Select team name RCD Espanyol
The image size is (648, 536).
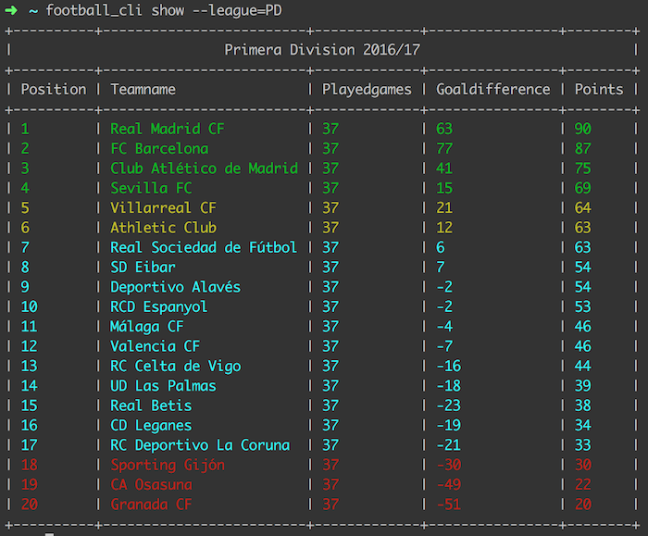coord(159,306)
